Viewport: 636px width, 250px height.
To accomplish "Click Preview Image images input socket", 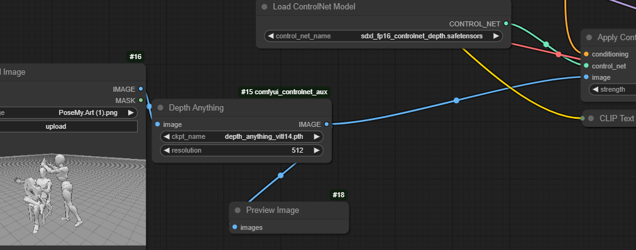I will [234, 227].
